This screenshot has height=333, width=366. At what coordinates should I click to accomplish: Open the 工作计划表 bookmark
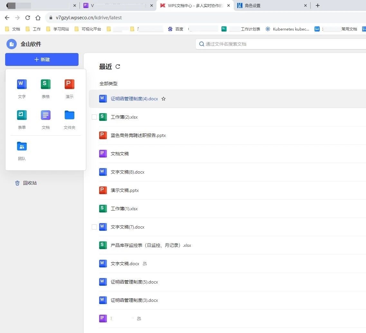pyautogui.click(x=250, y=29)
